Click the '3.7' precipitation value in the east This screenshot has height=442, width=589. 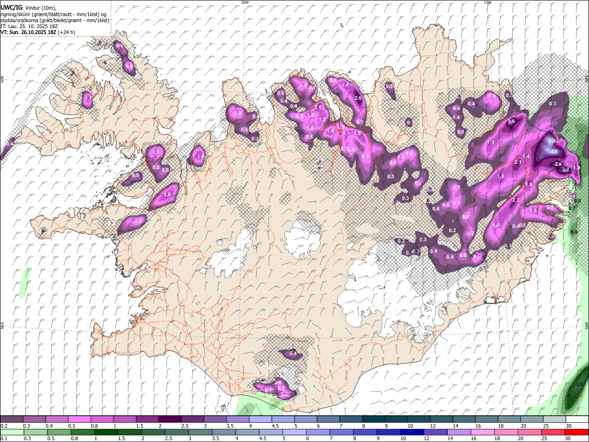coord(566,170)
